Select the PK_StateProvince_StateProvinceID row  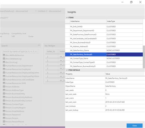(104, 34)
